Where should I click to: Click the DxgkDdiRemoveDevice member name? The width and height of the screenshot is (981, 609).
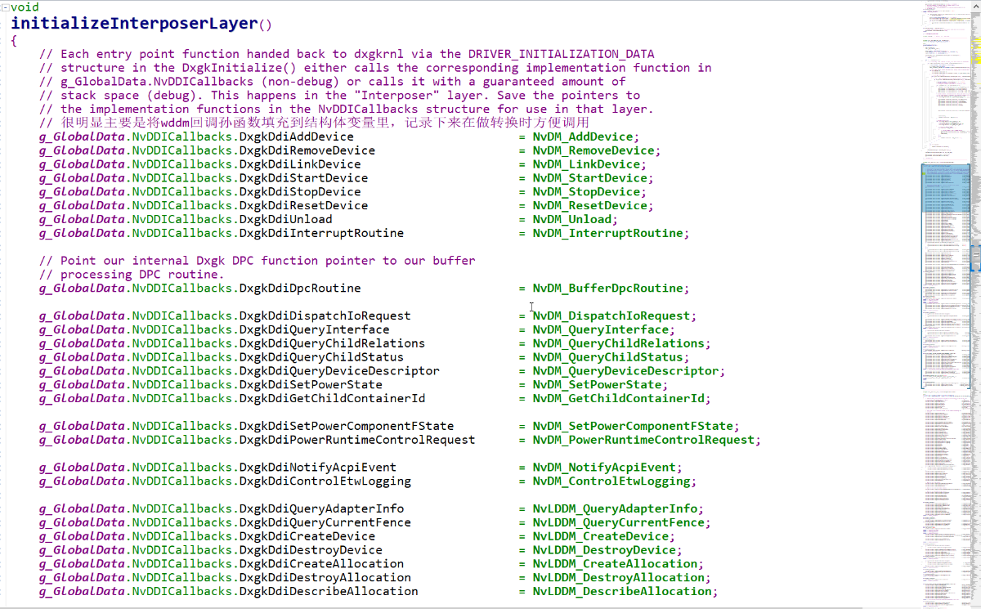(x=307, y=150)
